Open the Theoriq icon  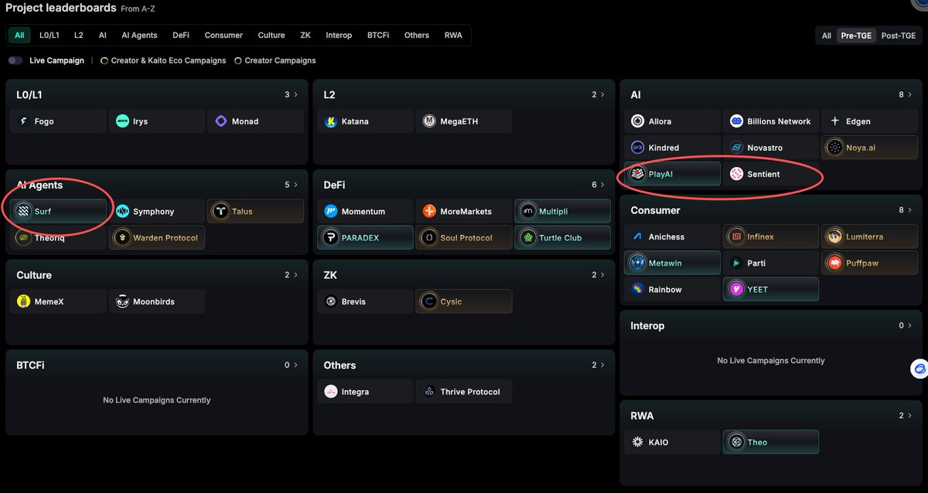(x=23, y=238)
